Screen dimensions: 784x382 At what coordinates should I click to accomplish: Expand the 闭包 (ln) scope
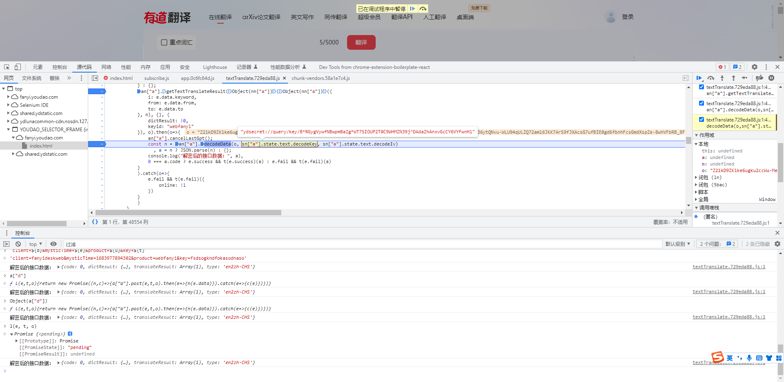coord(696,177)
